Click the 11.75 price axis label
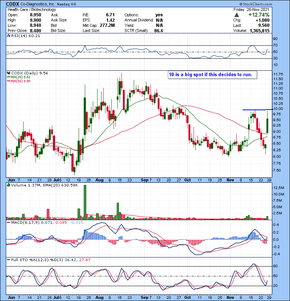Image resolution: width=290 pixels, height=301 pixels. tap(278, 74)
